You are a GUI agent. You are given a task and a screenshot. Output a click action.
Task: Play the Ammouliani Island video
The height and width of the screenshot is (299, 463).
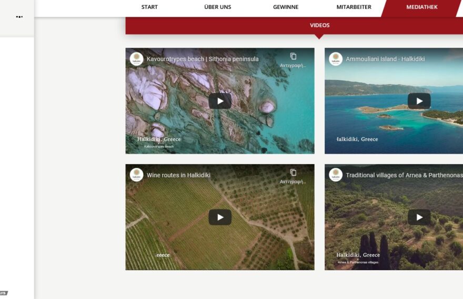(x=419, y=101)
